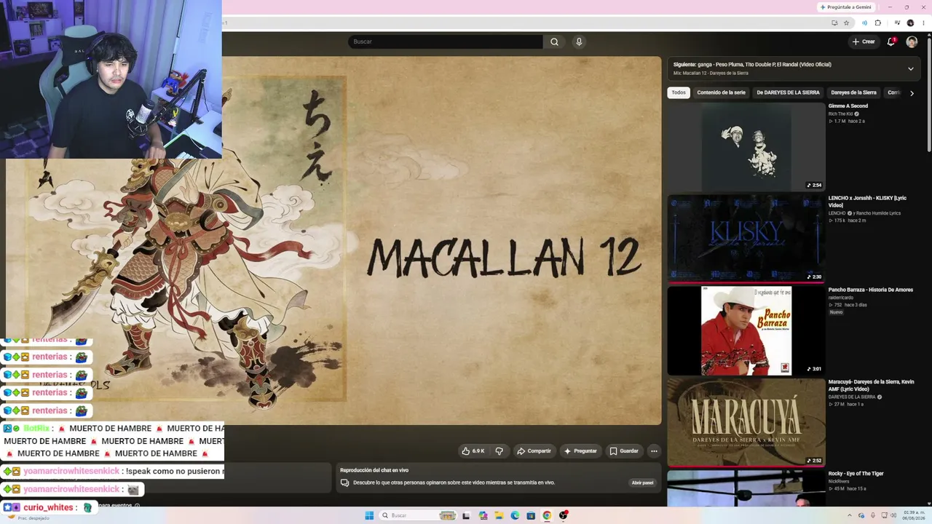
Task: Click Abrir panel for live chat replay
Action: point(642,483)
